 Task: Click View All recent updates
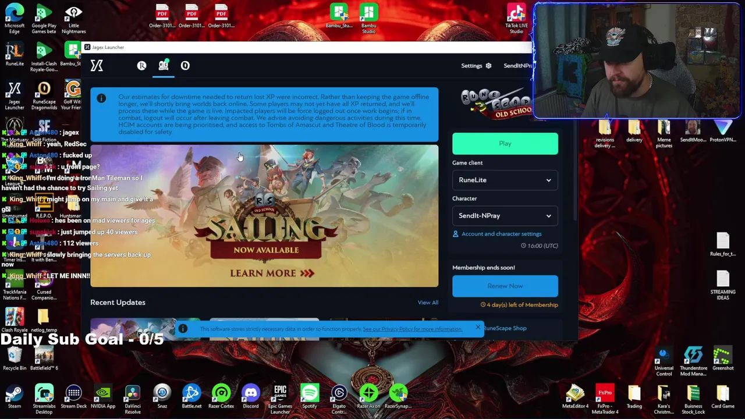pos(428,303)
